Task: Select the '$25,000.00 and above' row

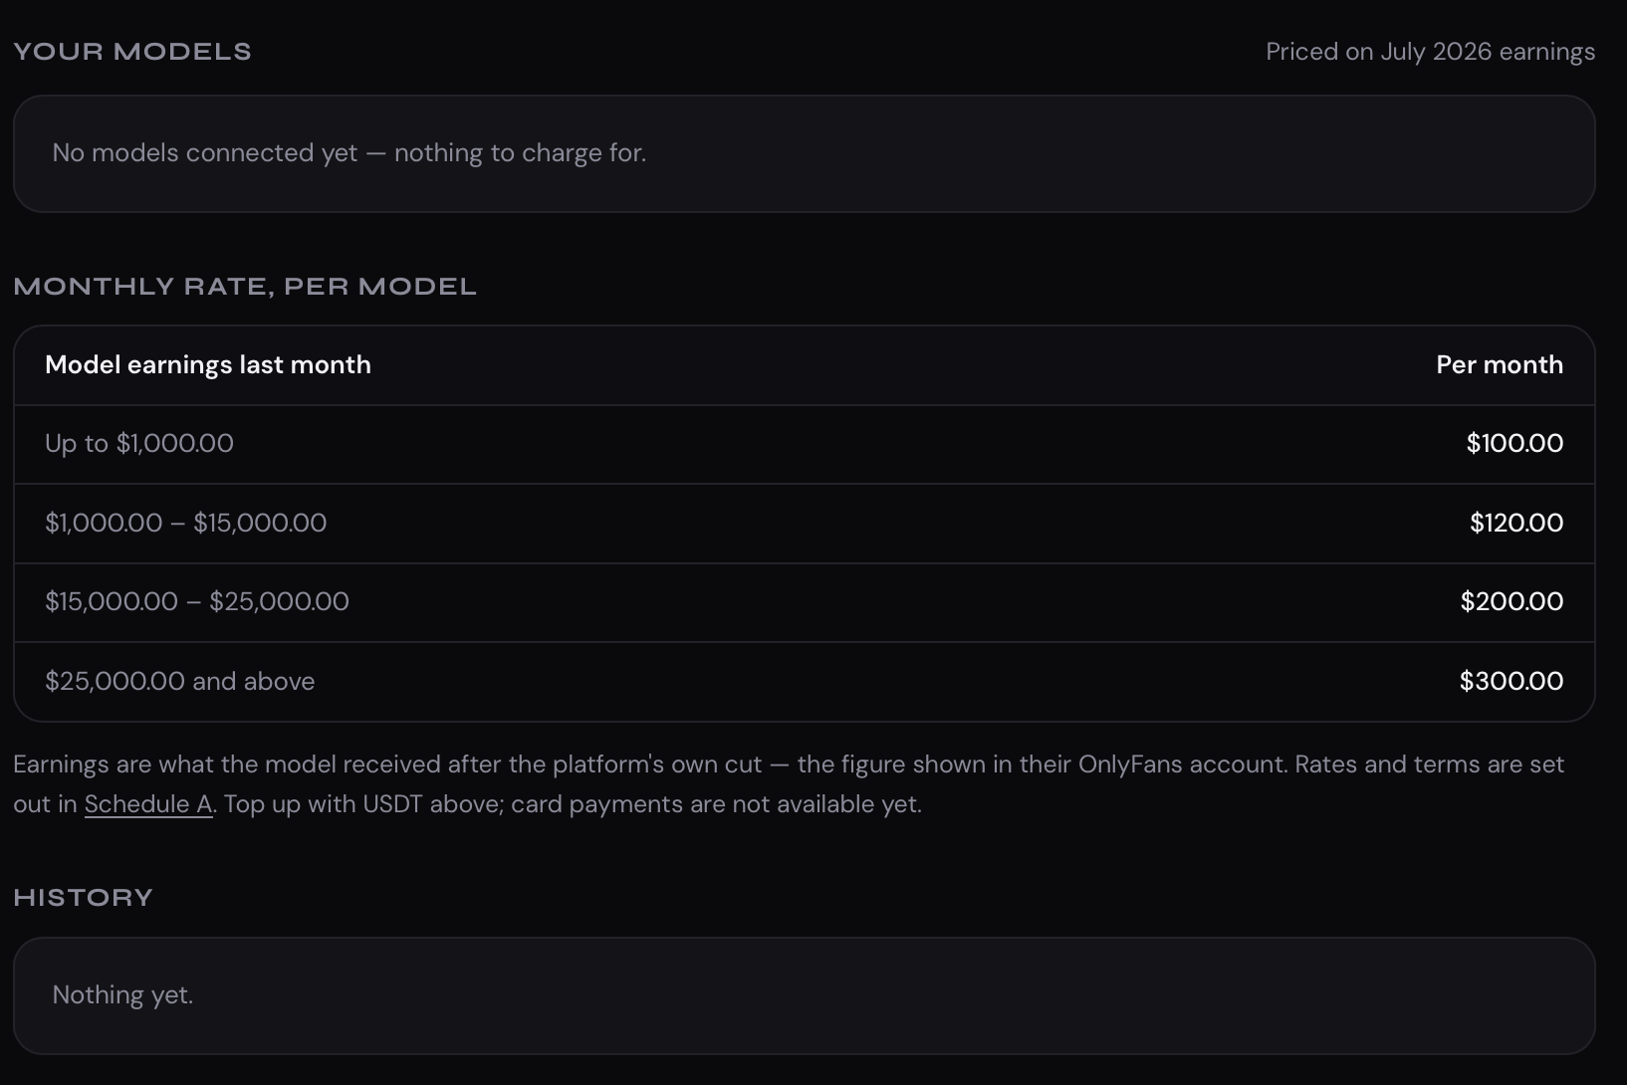Action: [805, 682]
